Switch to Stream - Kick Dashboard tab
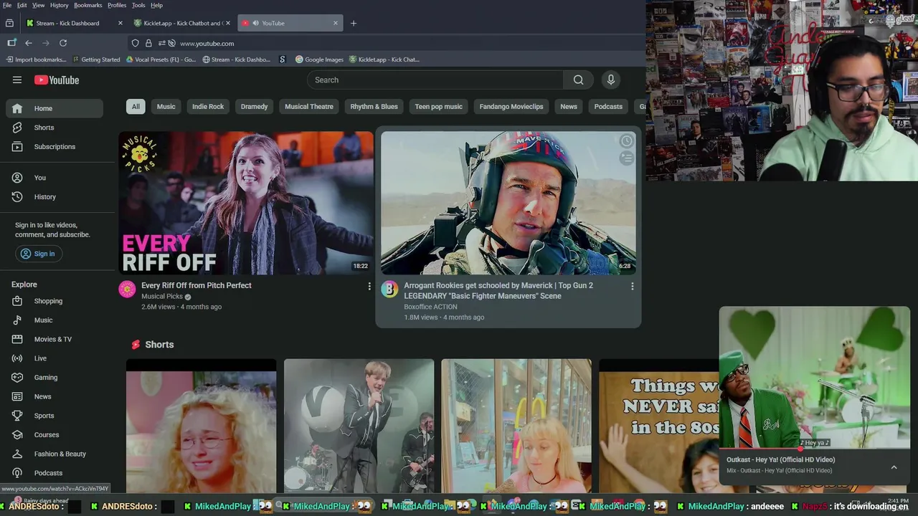 point(75,23)
